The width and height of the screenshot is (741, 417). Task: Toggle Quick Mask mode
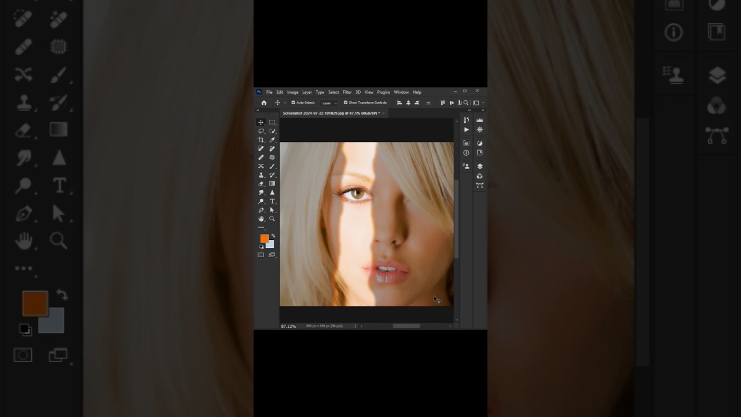(261, 255)
